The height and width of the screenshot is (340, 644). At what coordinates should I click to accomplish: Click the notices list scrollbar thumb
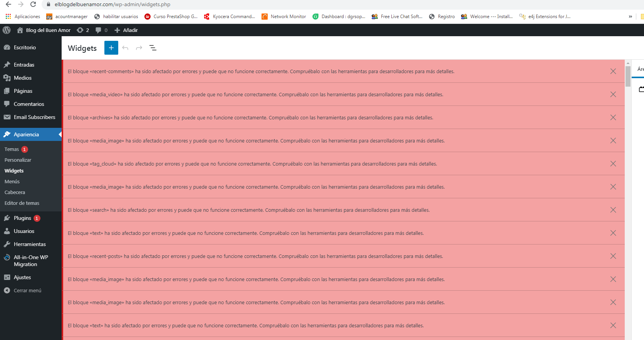tap(628, 76)
